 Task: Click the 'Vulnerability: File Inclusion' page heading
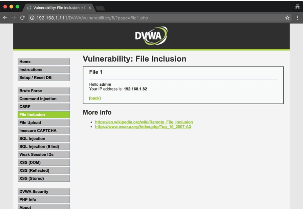135,59
